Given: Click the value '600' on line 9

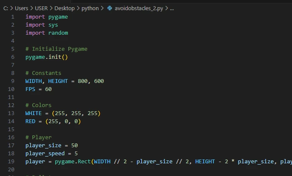Looking at the screenshot, I should tap(99, 81).
